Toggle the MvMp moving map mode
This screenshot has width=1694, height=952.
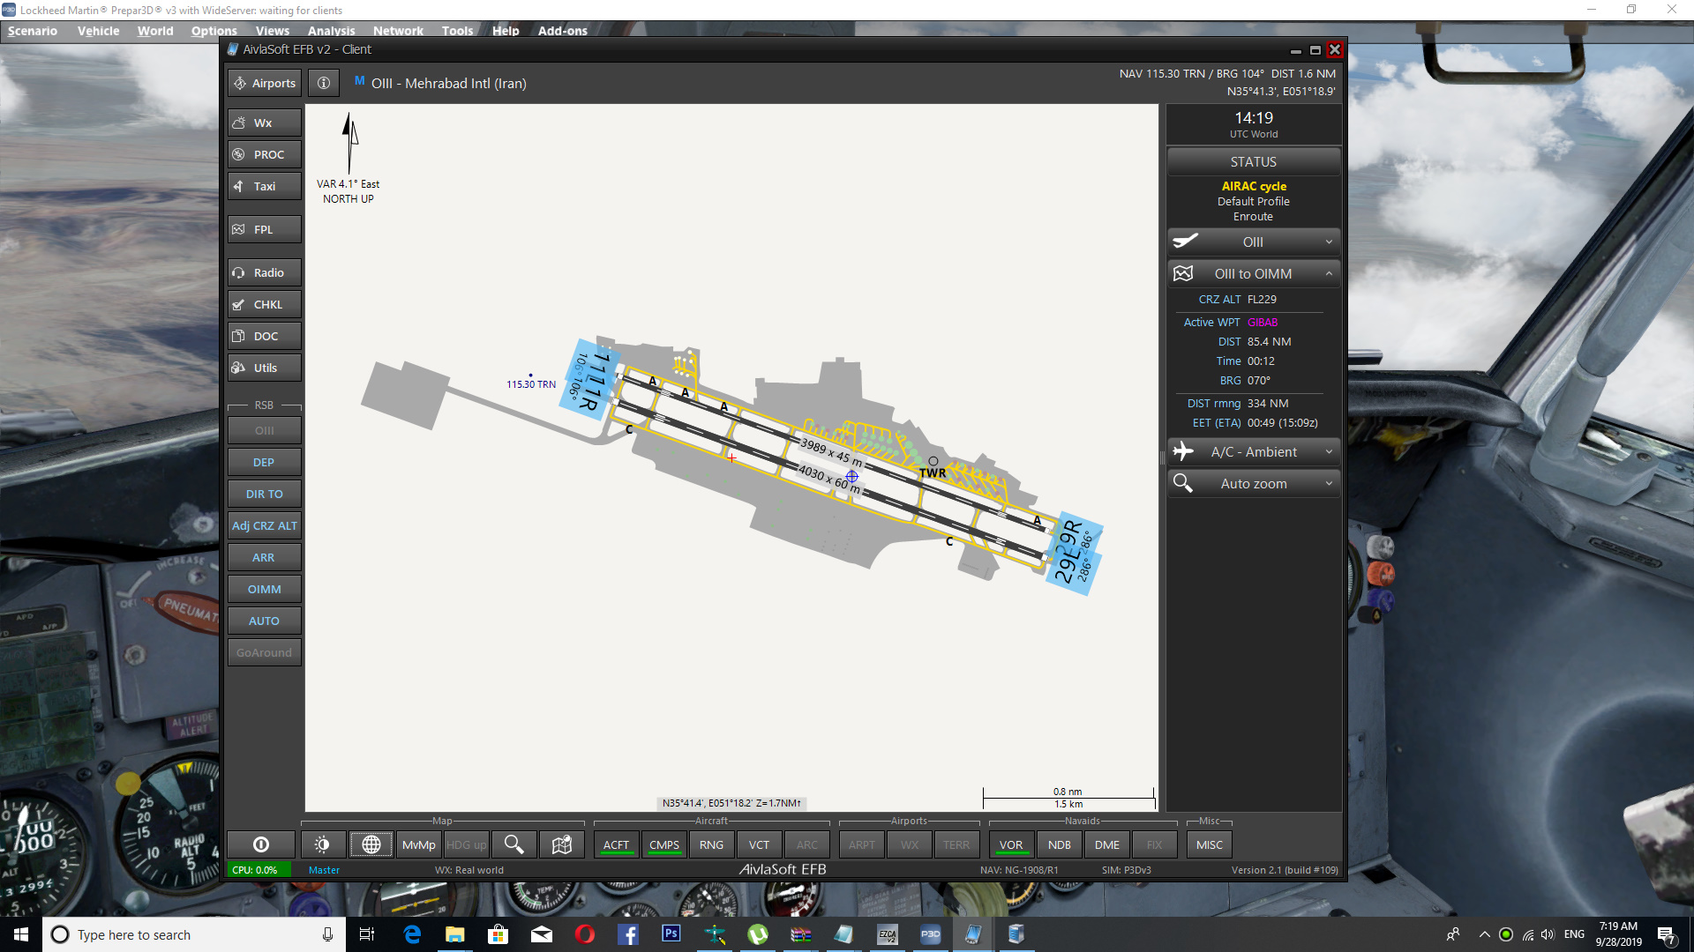[x=419, y=844]
